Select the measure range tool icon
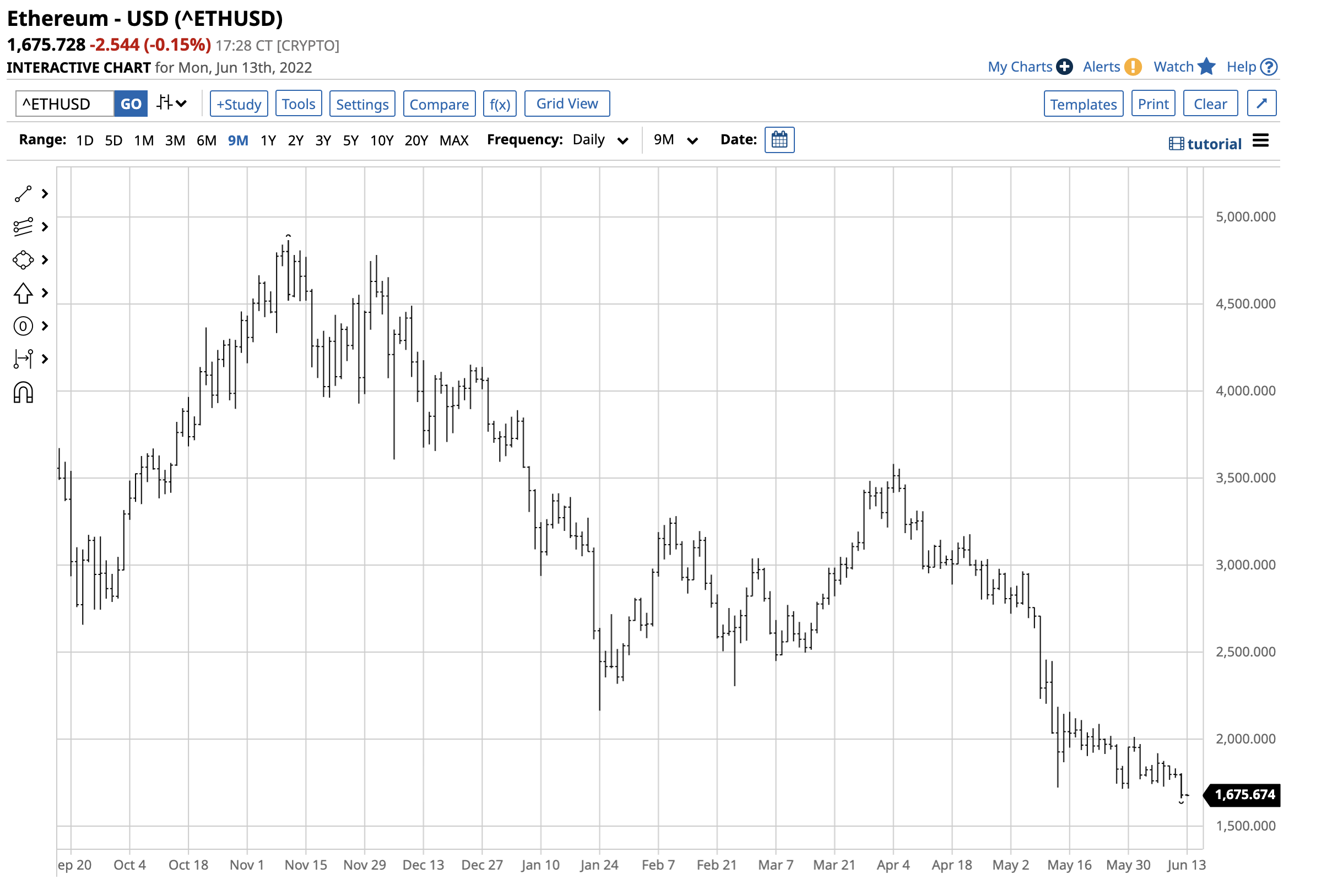The image size is (1343, 890). click(x=23, y=359)
